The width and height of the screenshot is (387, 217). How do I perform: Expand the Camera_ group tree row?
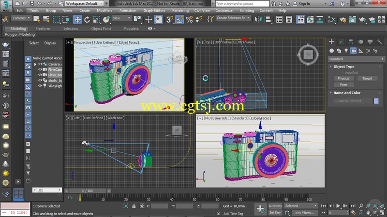35,64
